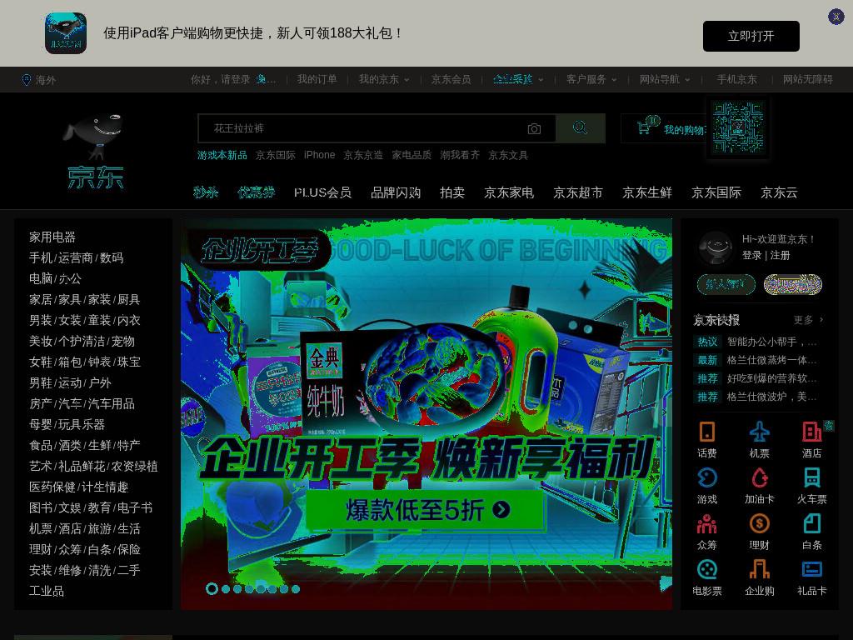Viewport: 853px width, 640px height.
Task: Click the user avatar icon
Action: (716, 247)
